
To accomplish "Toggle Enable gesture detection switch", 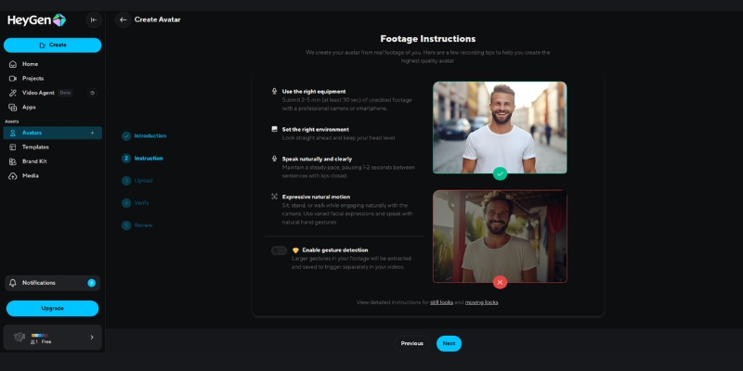I will (x=280, y=250).
